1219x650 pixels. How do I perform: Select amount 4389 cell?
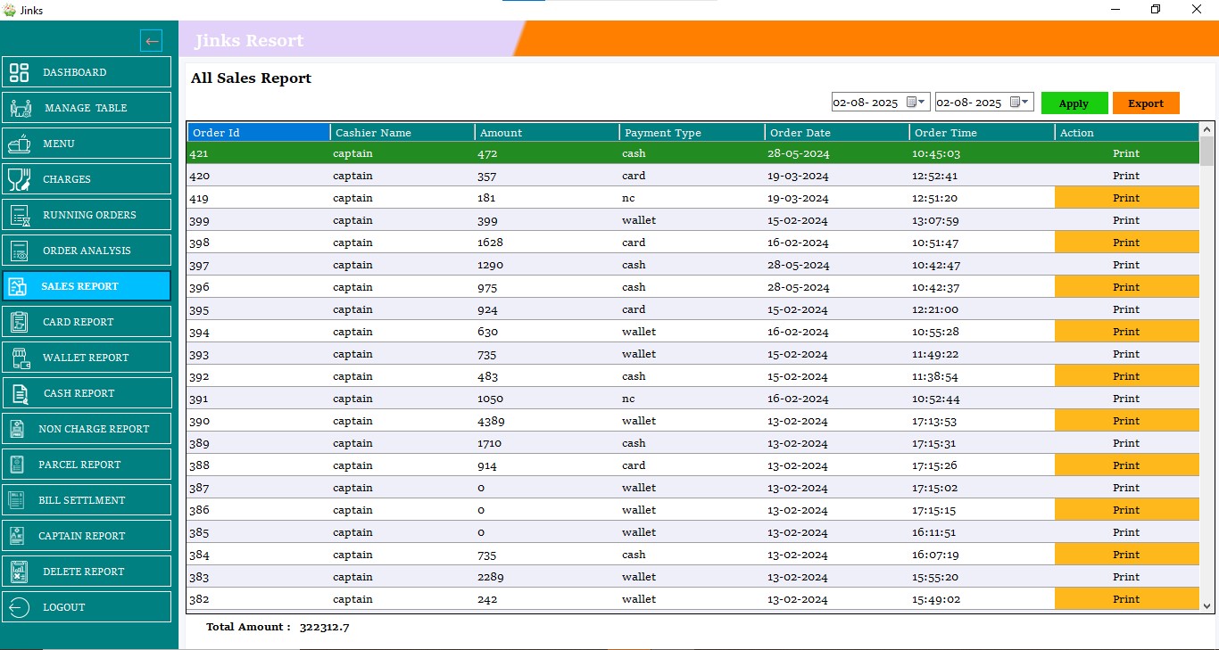(x=547, y=421)
